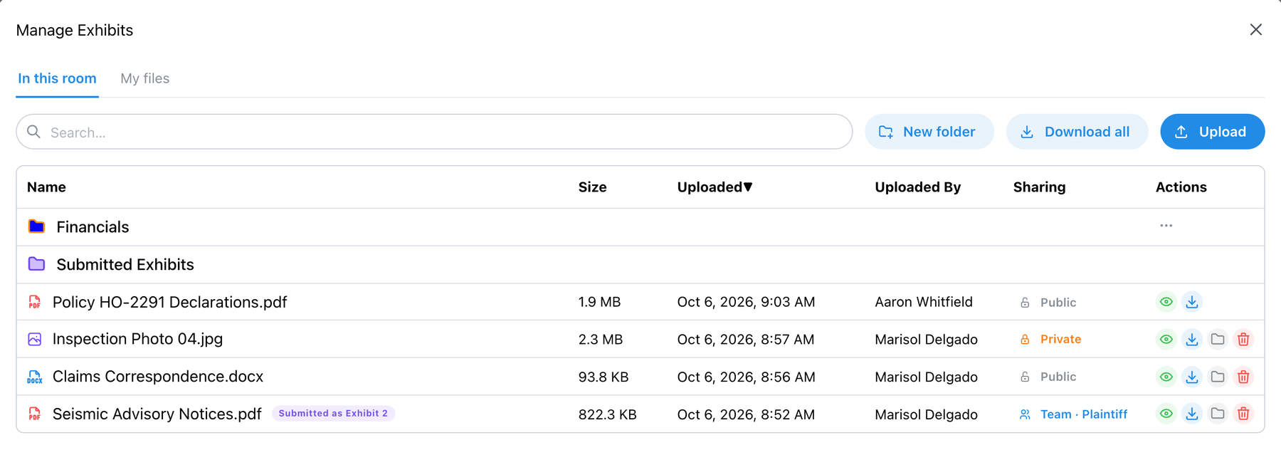
Task: Switch to the In this room tab
Action: click(57, 78)
